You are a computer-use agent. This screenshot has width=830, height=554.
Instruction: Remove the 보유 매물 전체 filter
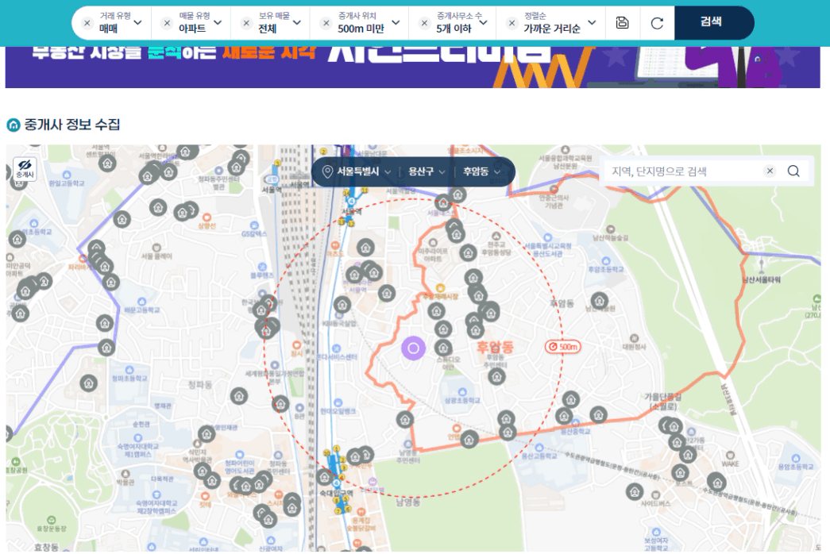(246, 23)
